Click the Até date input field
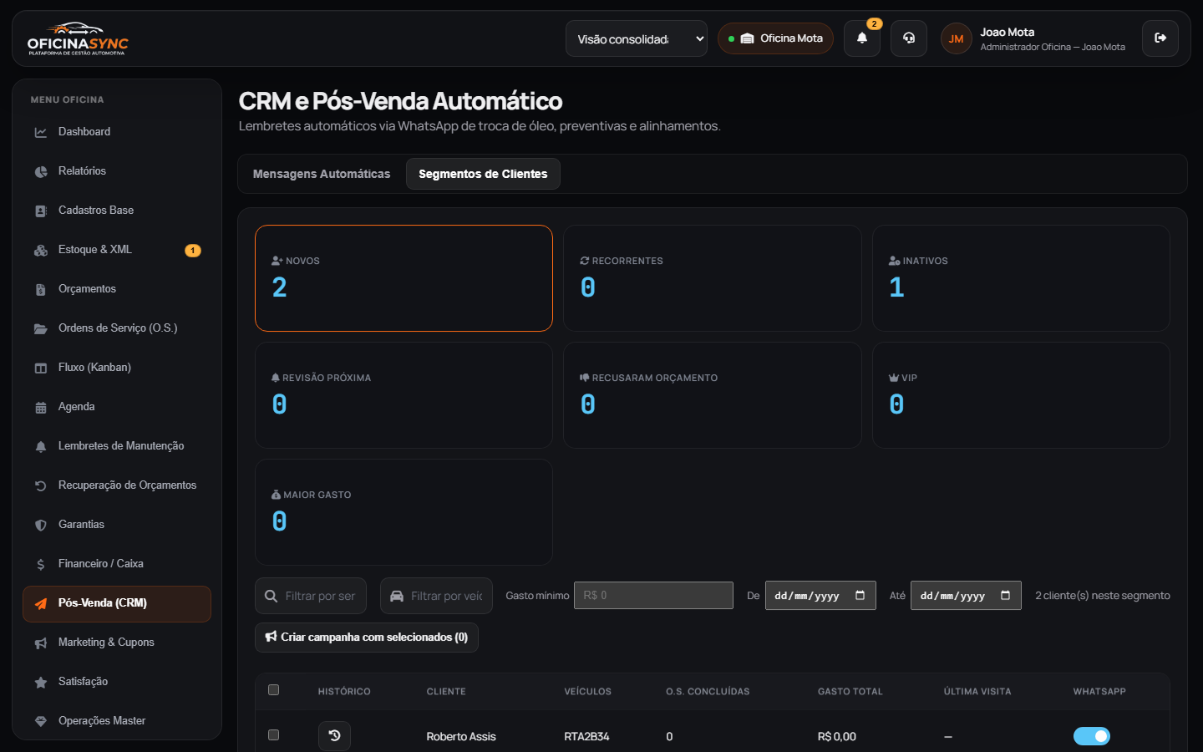The width and height of the screenshot is (1203, 752). (x=966, y=595)
